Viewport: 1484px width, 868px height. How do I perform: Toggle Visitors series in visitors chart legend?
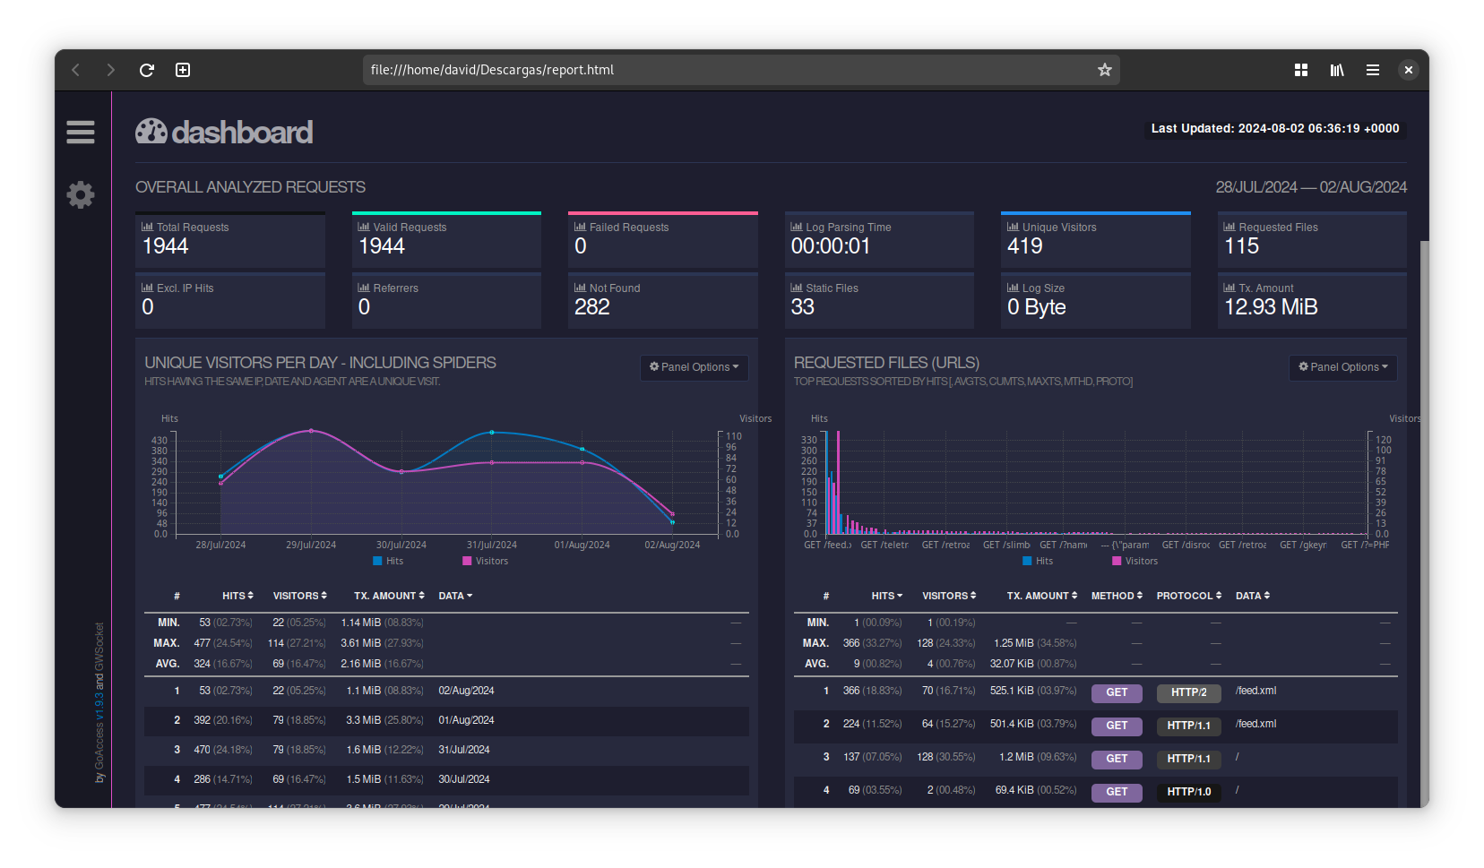(x=485, y=561)
